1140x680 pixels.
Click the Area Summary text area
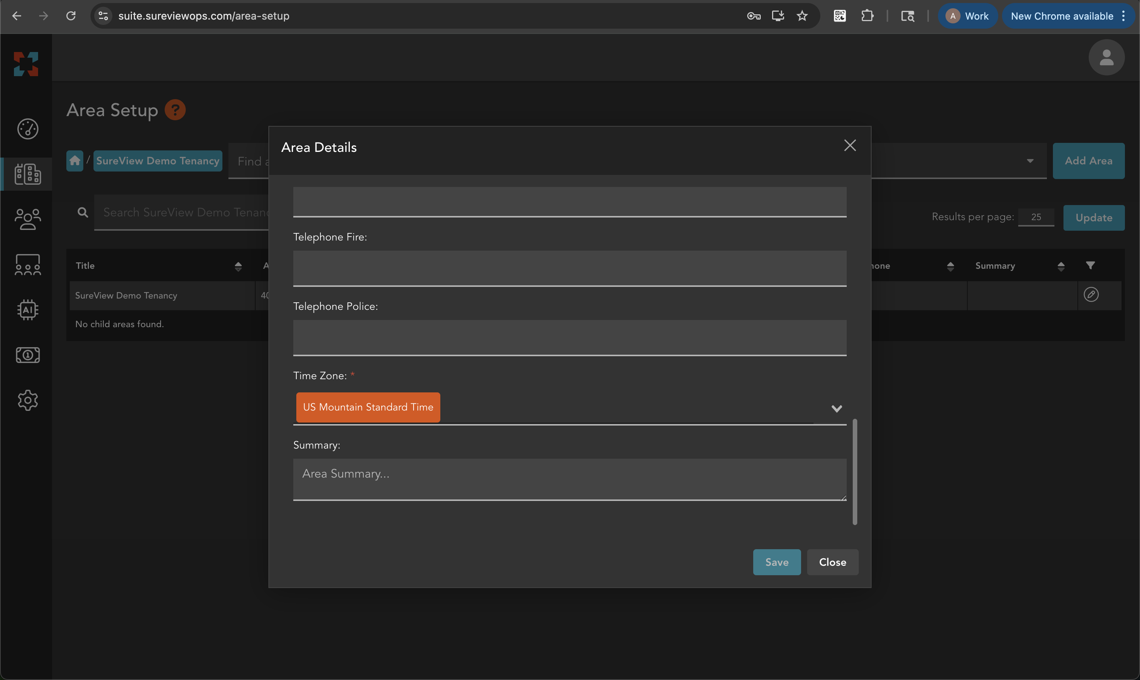tap(569, 479)
